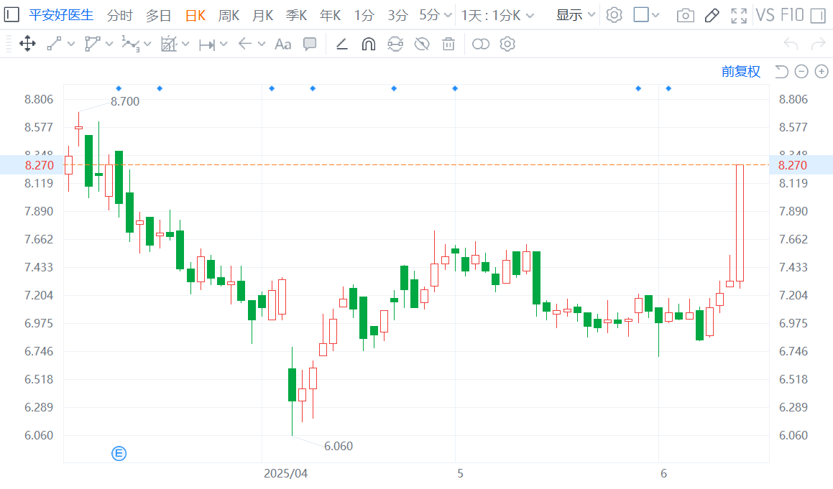
Task: Toggle the right sidebar panel icon
Action: (x=818, y=15)
